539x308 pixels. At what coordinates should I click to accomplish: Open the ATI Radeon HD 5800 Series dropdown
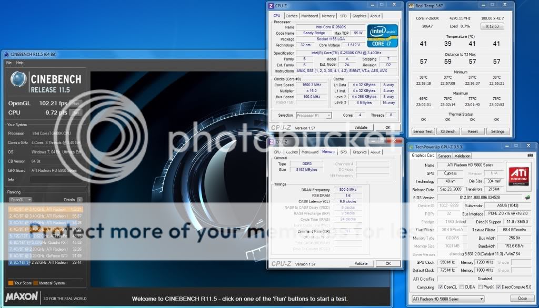[x=447, y=299]
